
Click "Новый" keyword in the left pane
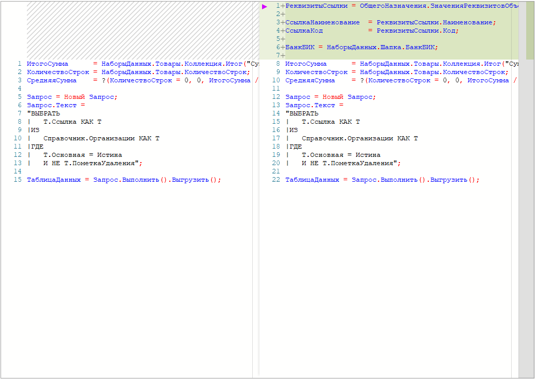tap(75, 97)
